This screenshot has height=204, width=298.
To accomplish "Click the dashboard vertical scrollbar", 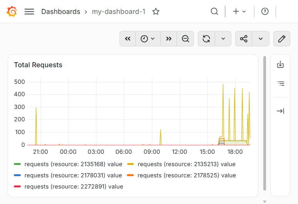I will point(264,123).
